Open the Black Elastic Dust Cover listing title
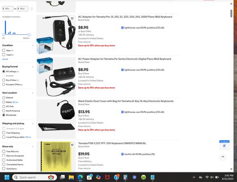The width and height of the screenshot is (237, 182). (x=126, y=101)
